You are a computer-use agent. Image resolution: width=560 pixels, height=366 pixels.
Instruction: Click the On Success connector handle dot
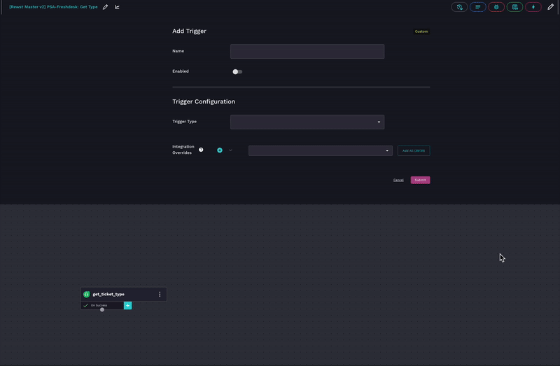click(102, 309)
